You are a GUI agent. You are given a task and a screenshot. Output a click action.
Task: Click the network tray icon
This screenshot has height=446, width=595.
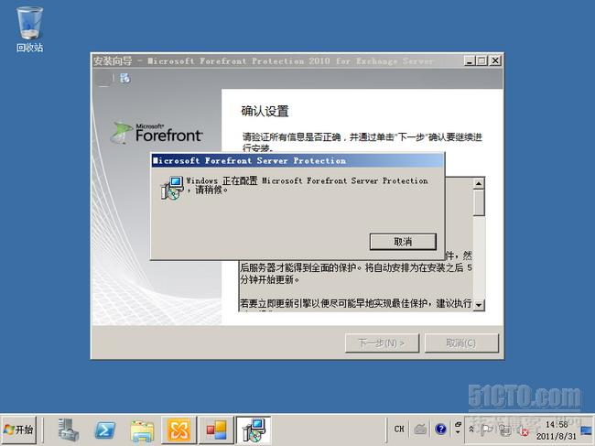pyautogui.click(x=505, y=430)
